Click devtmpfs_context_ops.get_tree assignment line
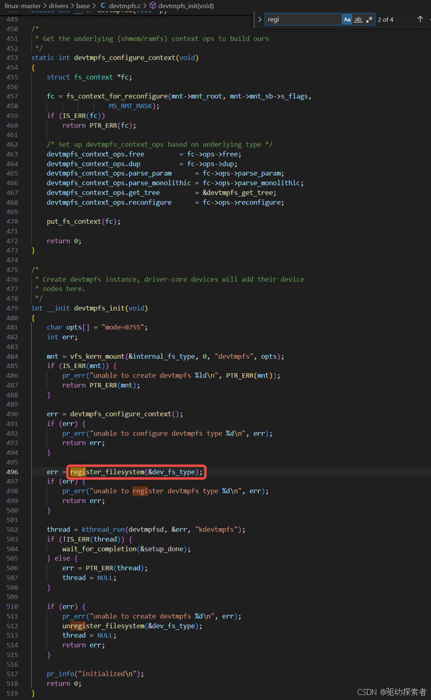This screenshot has height=700, width=431. [161, 192]
